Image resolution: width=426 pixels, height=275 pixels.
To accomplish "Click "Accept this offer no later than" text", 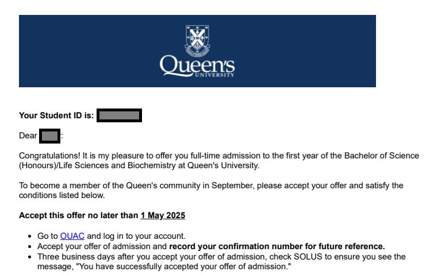I will pos(79,216).
